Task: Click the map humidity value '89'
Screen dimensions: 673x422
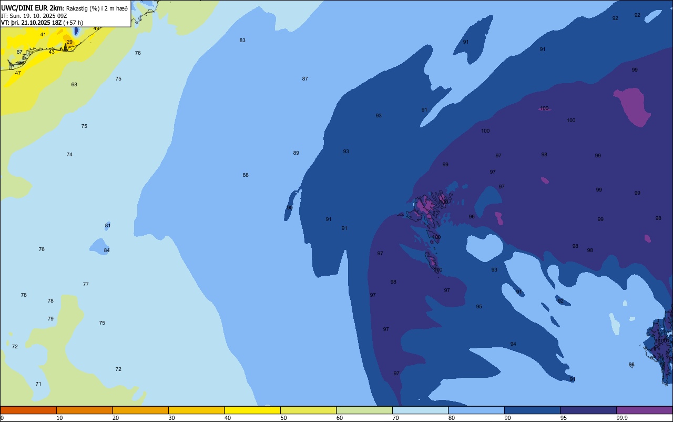Action: tap(296, 153)
